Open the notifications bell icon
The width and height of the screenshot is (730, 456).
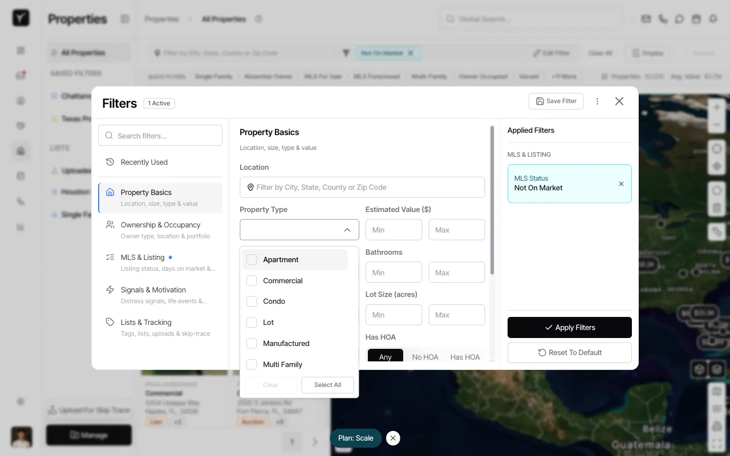(x=713, y=19)
